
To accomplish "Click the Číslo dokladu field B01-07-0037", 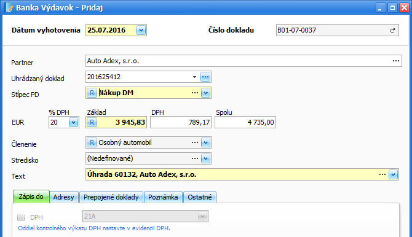I will (x=338, y=30).
